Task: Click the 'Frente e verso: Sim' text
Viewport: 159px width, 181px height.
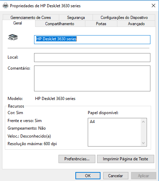Action: coord(24,121)
